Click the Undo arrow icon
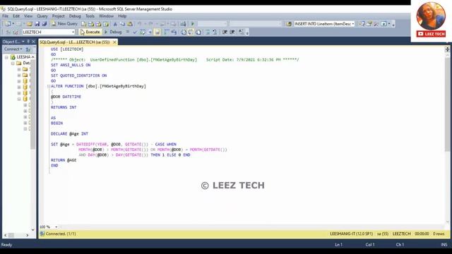Image resolution: width=452 pixels, height=254 pixels. pos(140,23)
